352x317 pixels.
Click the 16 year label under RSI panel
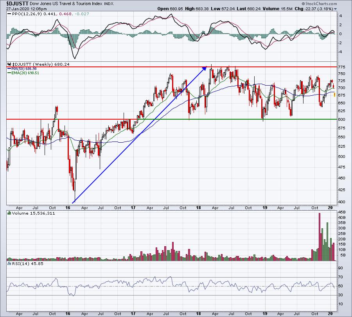pos(68,313)
